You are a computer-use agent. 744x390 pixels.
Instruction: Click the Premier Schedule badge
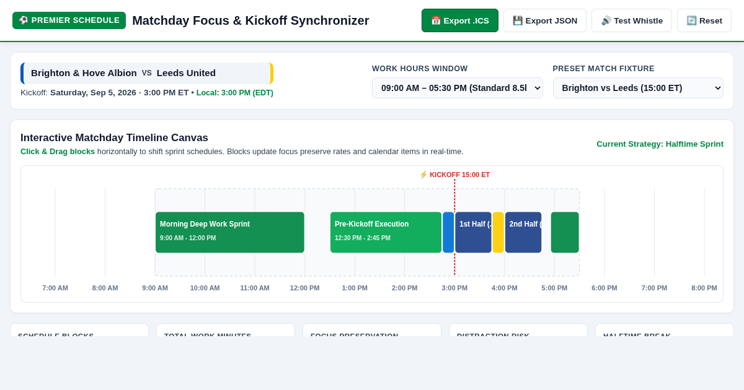point(69,20)
